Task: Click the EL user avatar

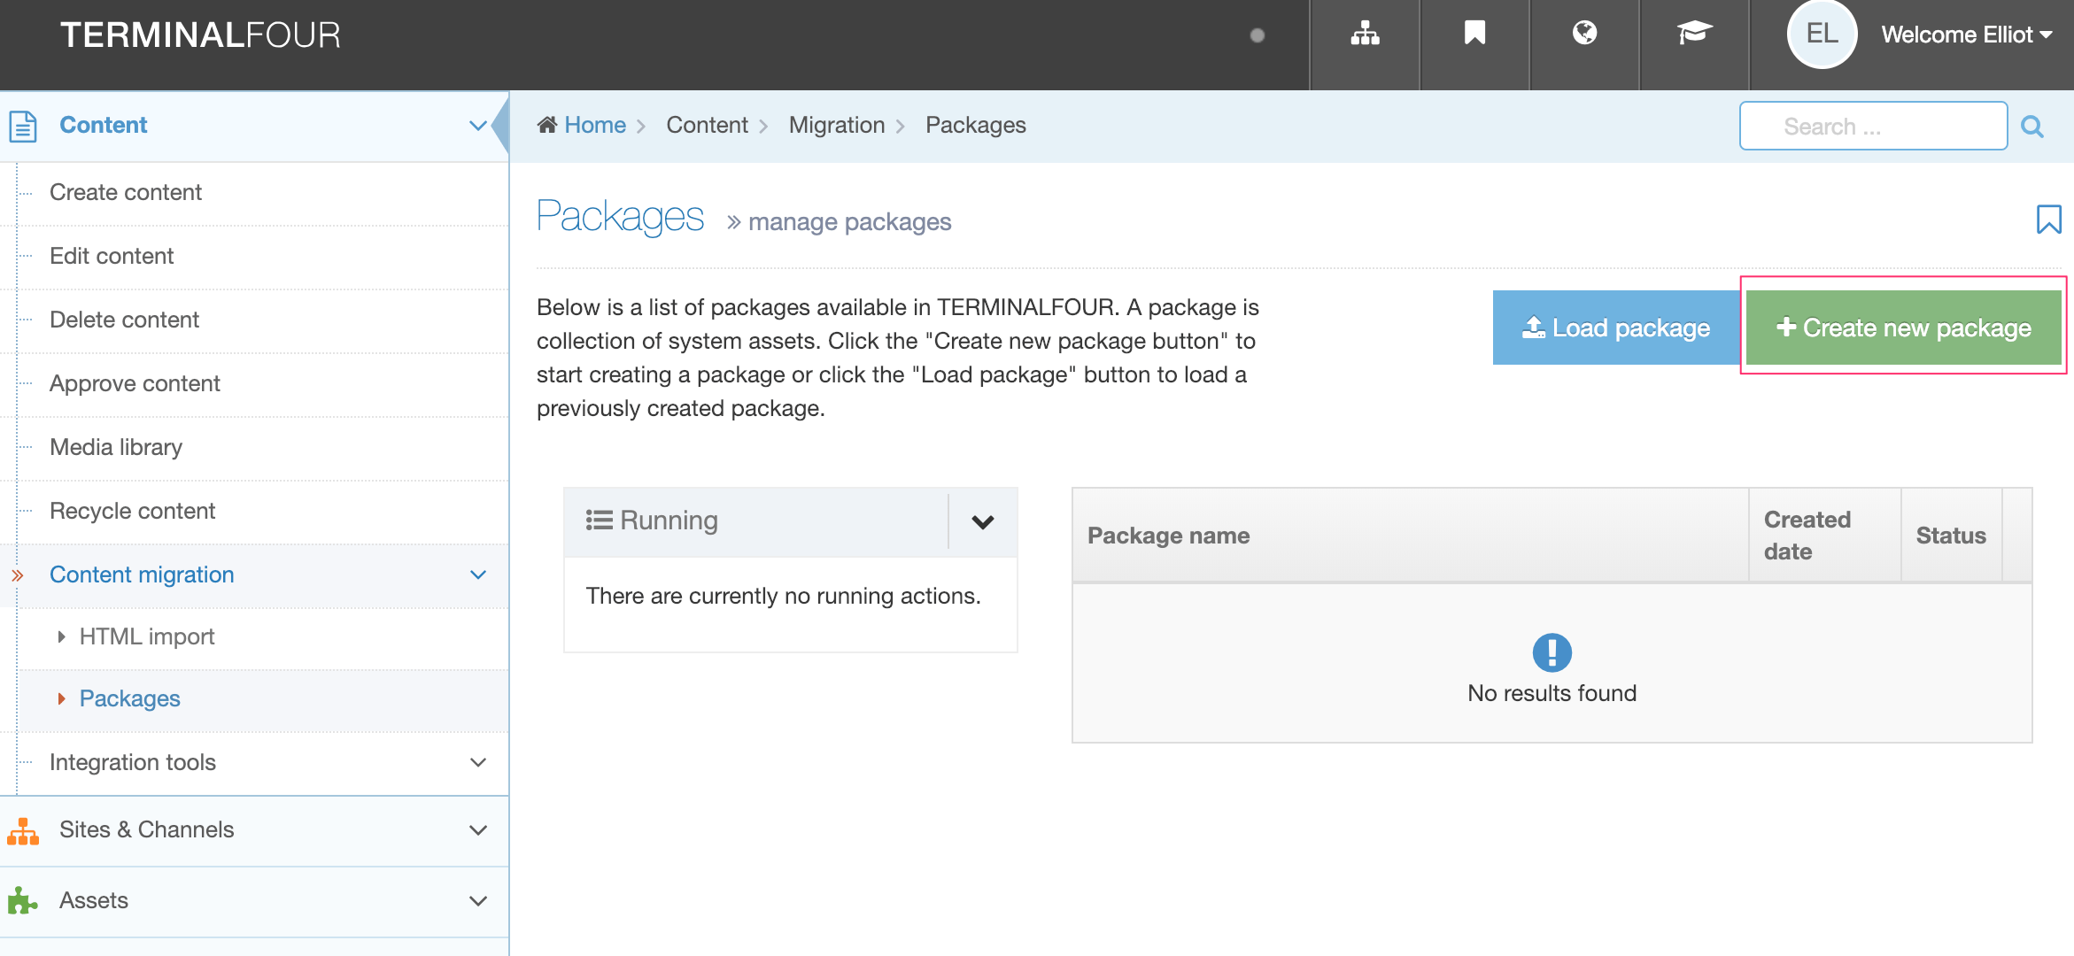Action: pos(1822,35)
